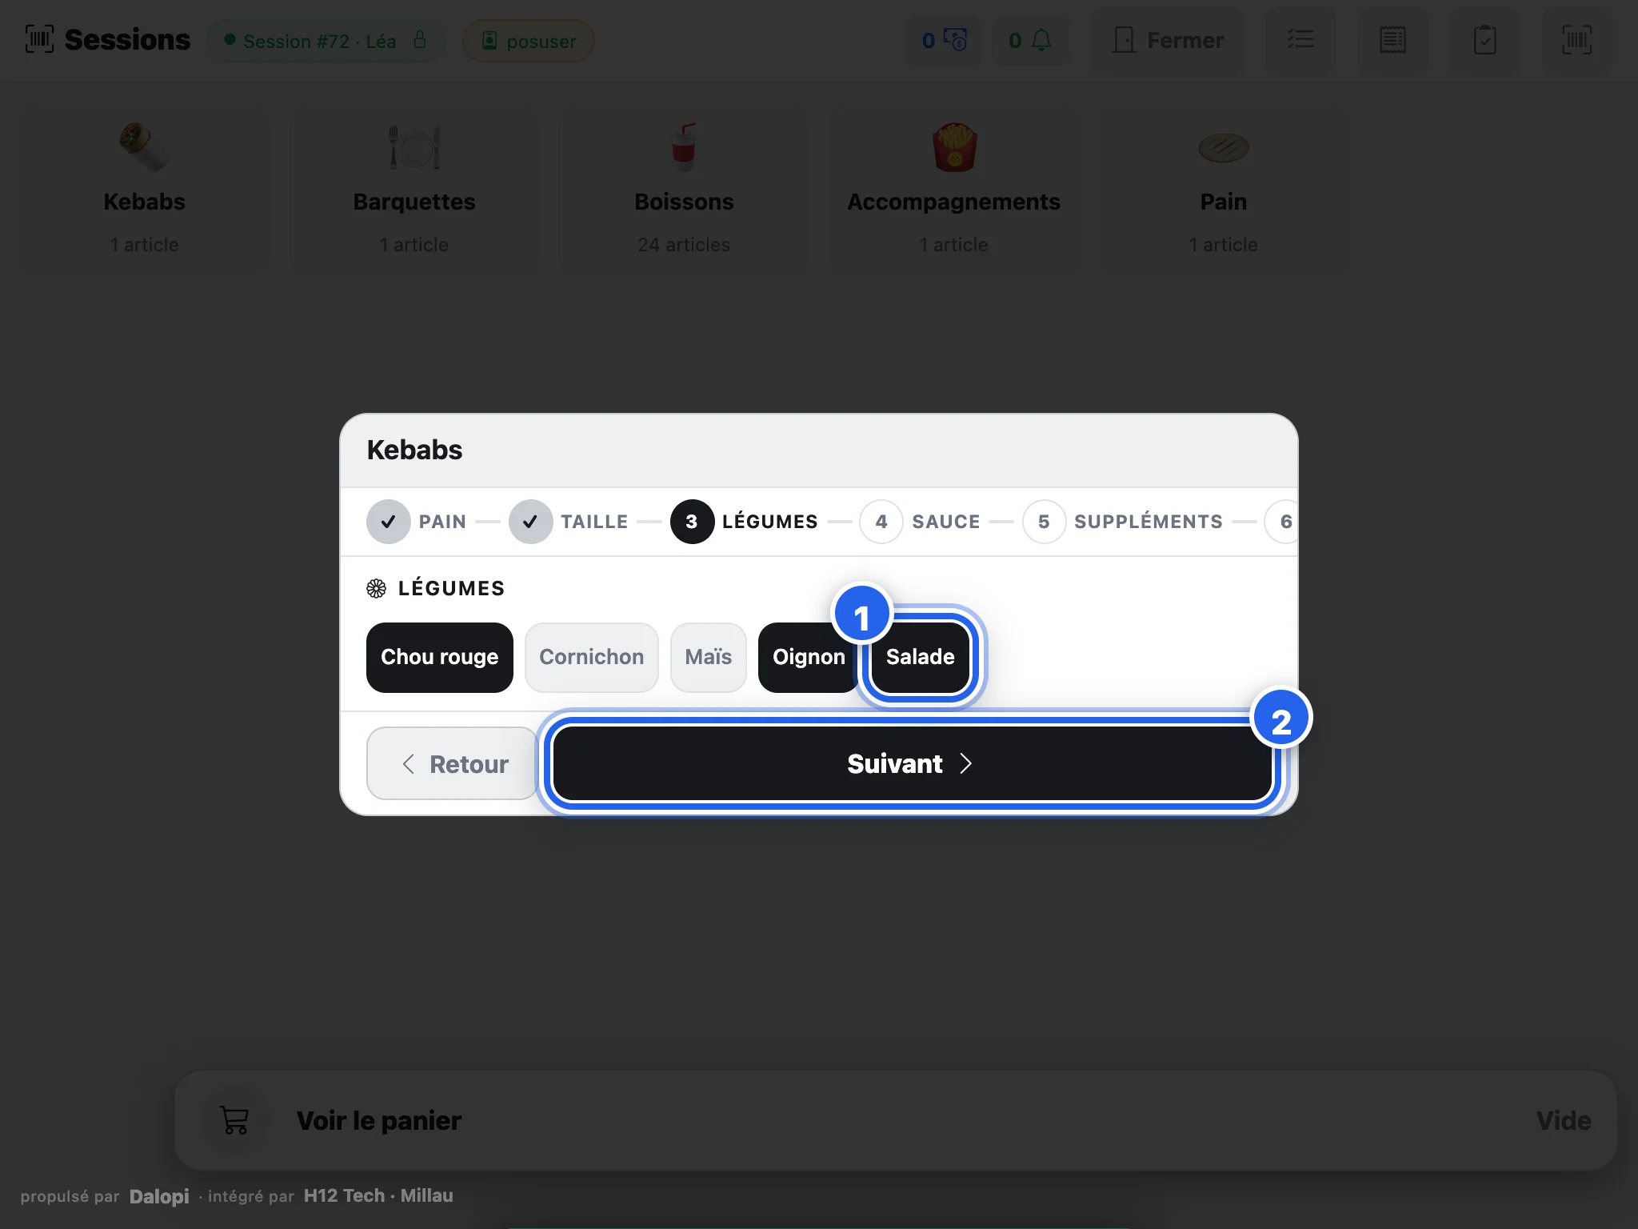
Task: Open the Session #72 Léa badge
Action: click(326, 41)
